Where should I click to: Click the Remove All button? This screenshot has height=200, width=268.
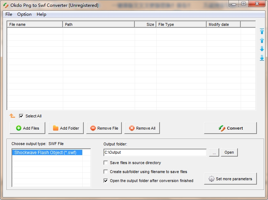coord(142,128)
